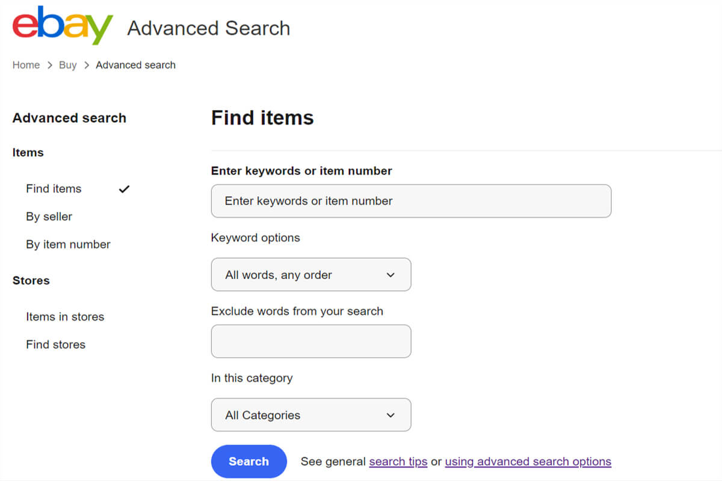Open the 'search tips' link
Screen dimensions: 722x481
pyautogui.click(x=398, y=462)
